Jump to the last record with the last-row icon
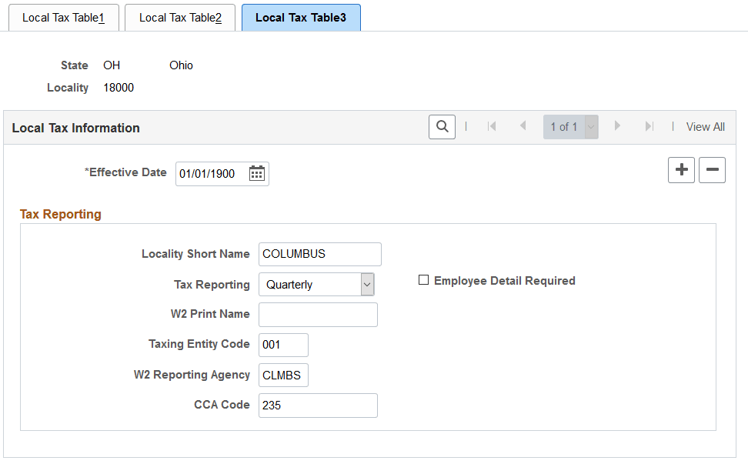The image size is (748, 464). pos(649,126)
